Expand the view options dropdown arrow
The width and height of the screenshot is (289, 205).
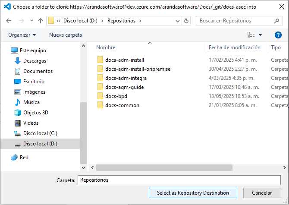pyautogui.click(x=261, y=35)
